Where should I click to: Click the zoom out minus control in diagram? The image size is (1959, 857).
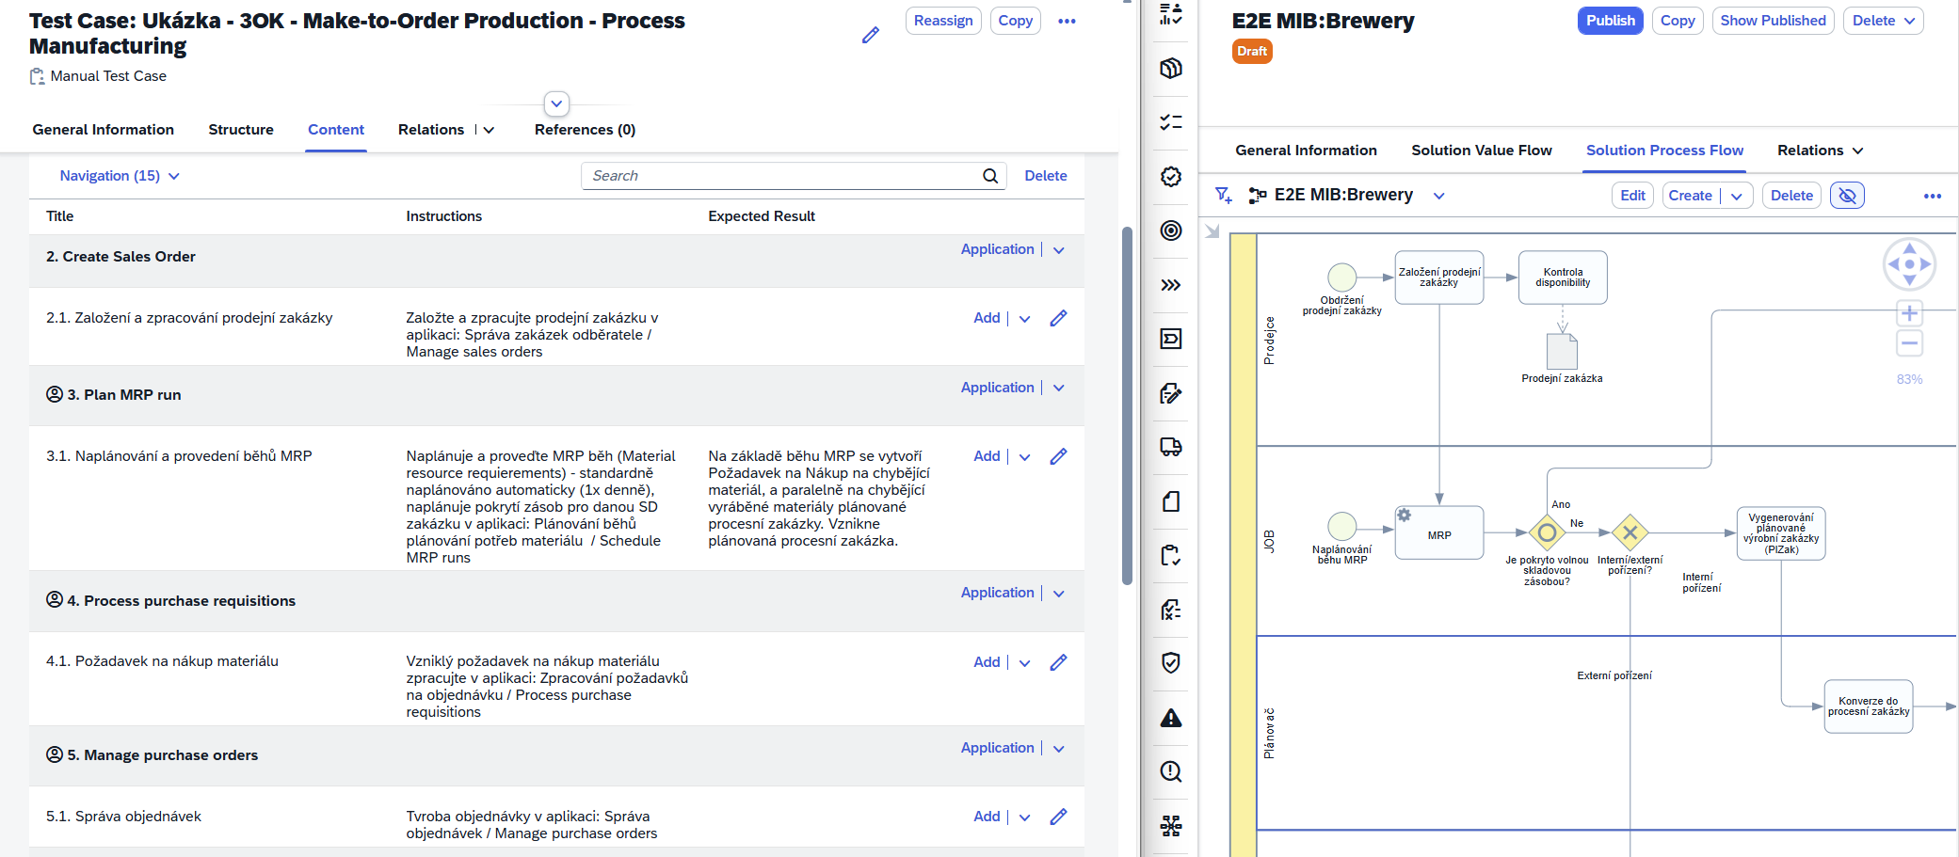1909,343
